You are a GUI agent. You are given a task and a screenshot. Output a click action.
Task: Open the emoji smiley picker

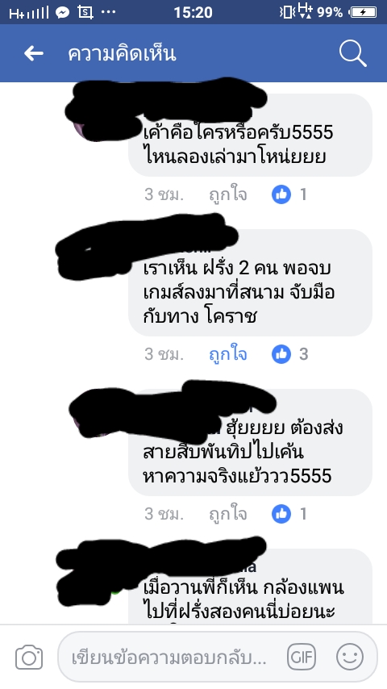point(350,657)
